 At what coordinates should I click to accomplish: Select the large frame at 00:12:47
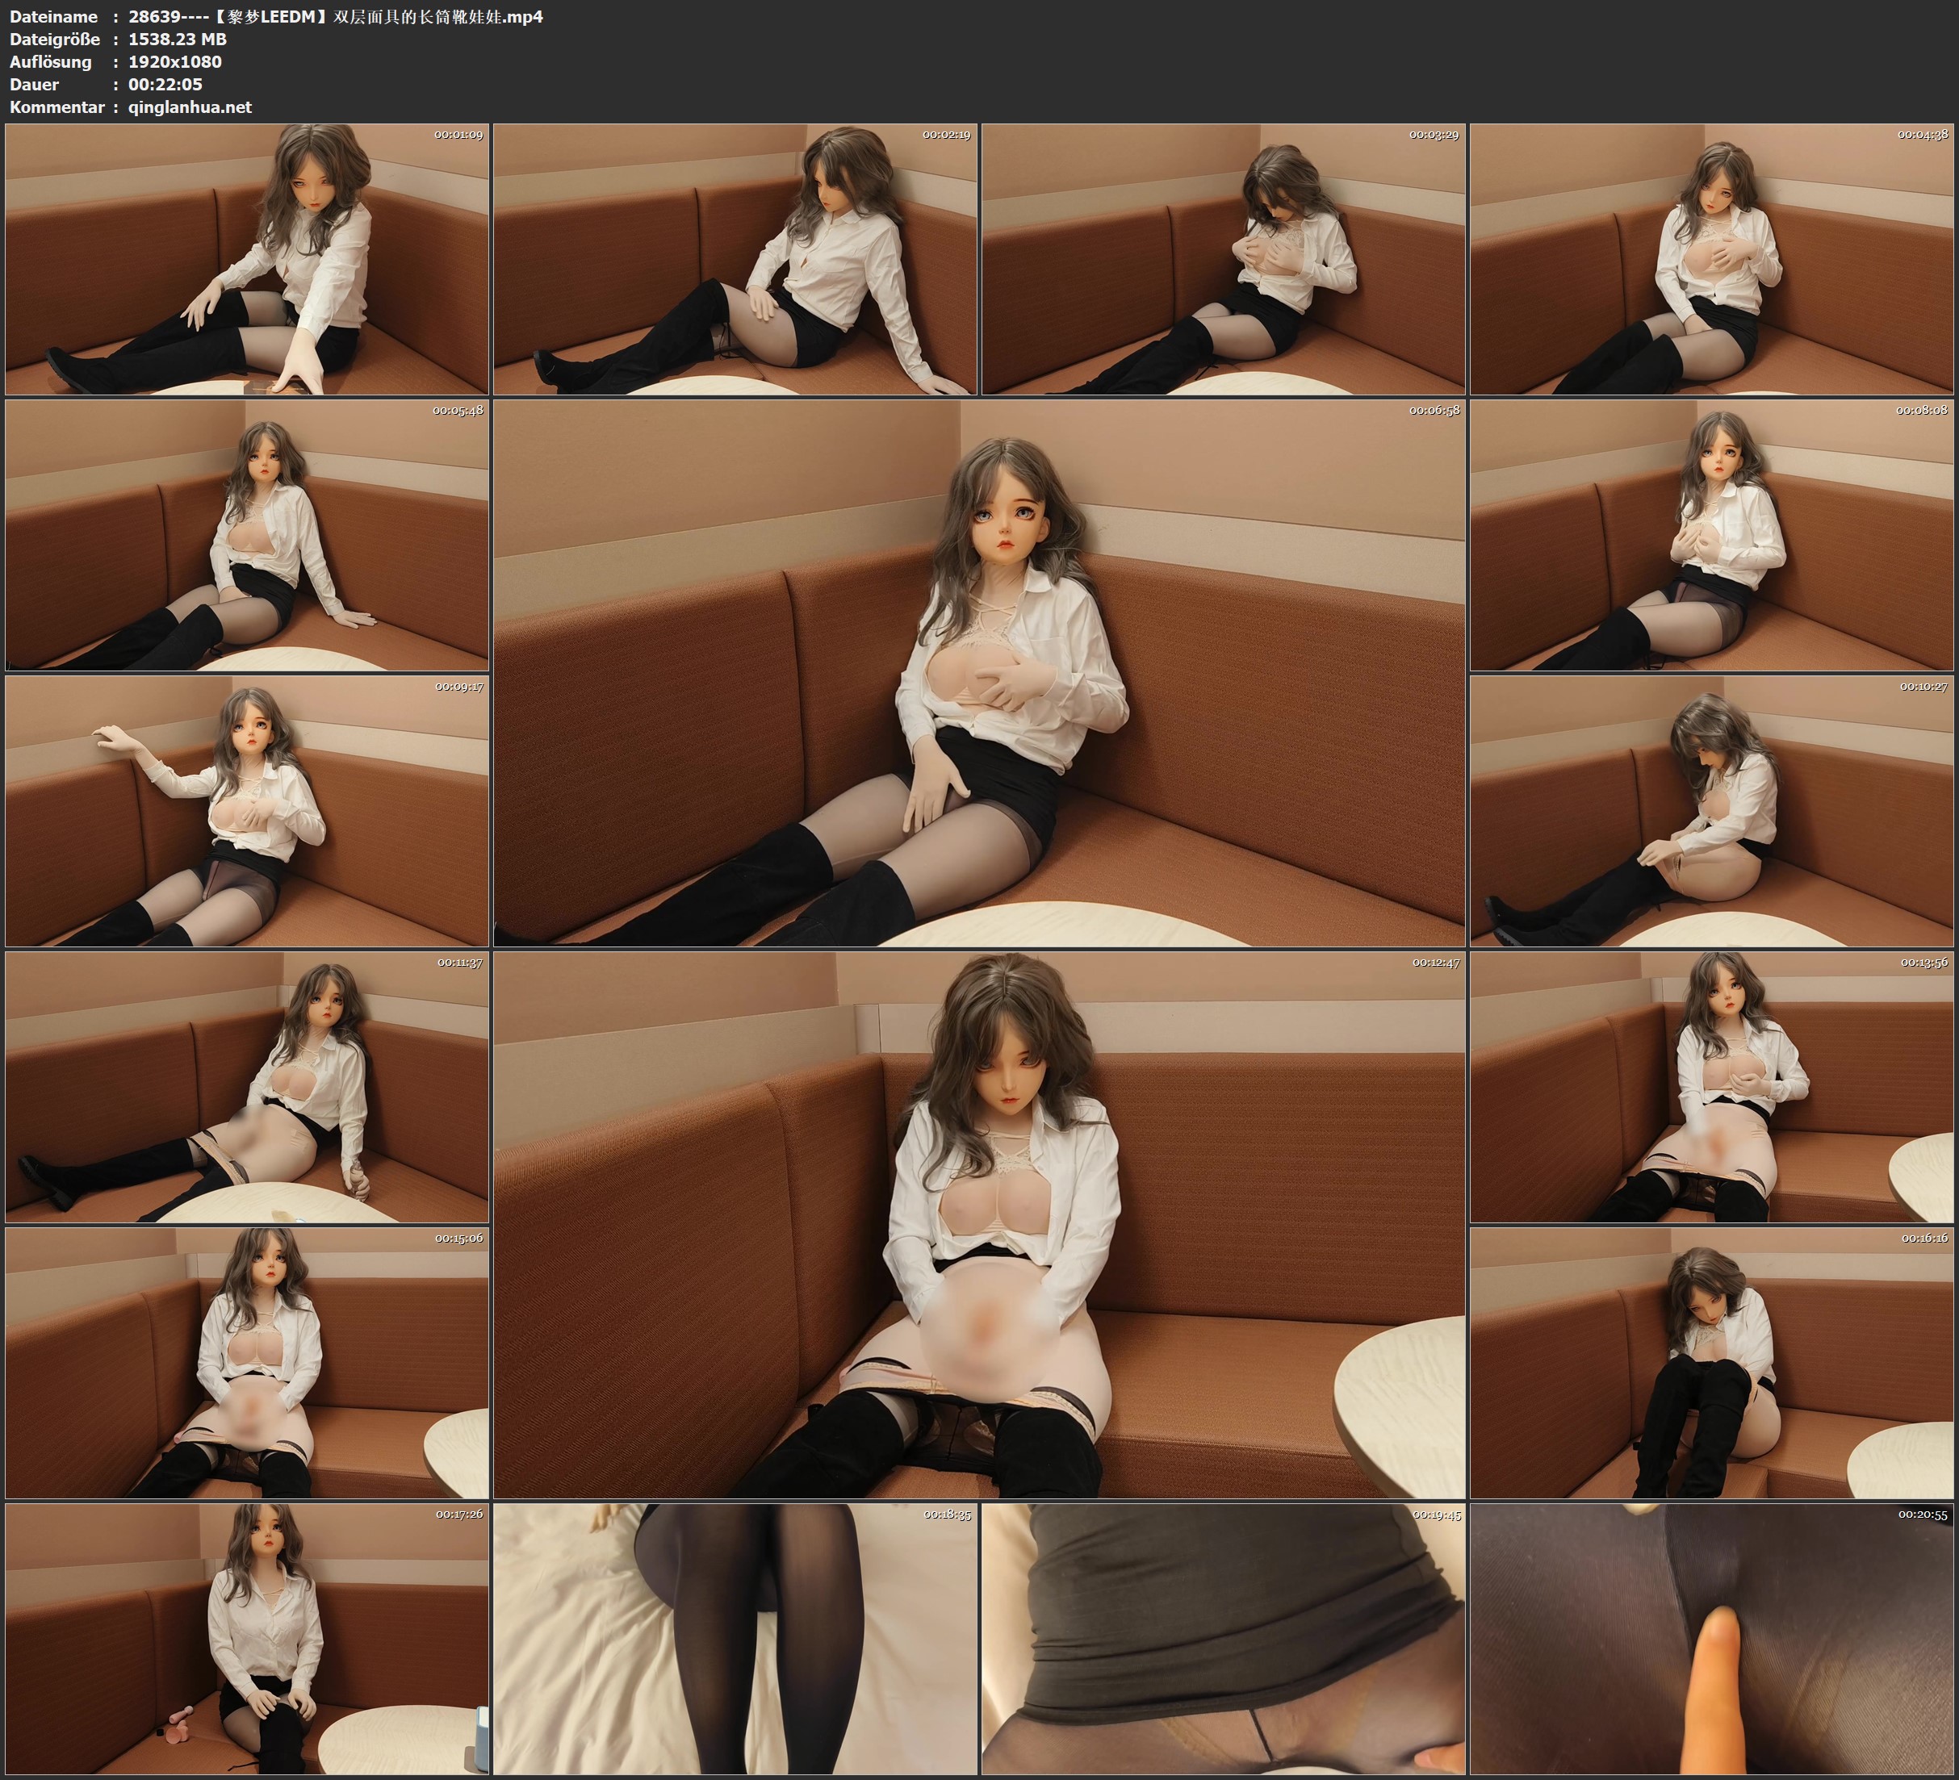[x=978, y=1224]
